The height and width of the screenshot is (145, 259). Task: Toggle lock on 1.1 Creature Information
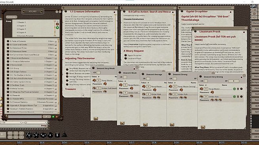click(114, 12)
